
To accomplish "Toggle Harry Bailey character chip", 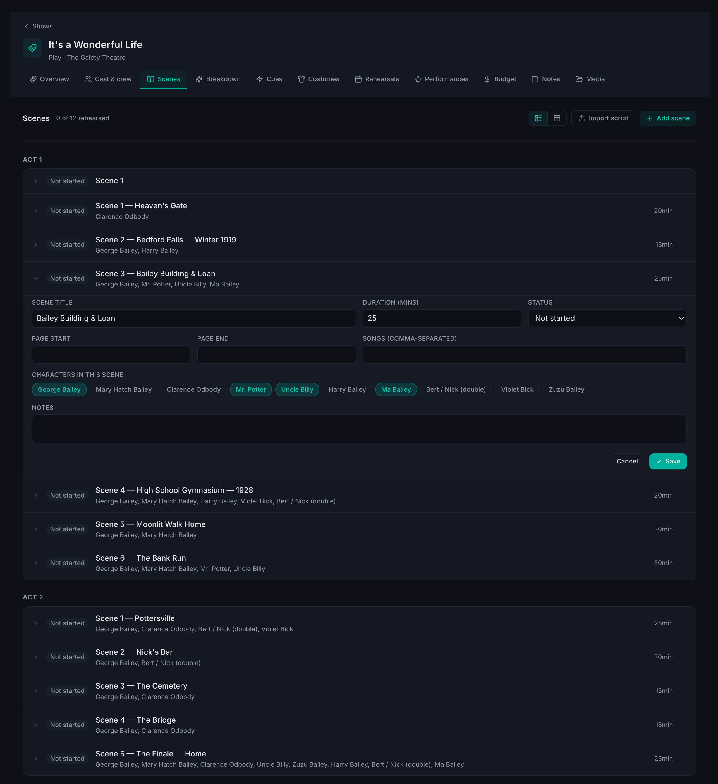I will (347, 389).
